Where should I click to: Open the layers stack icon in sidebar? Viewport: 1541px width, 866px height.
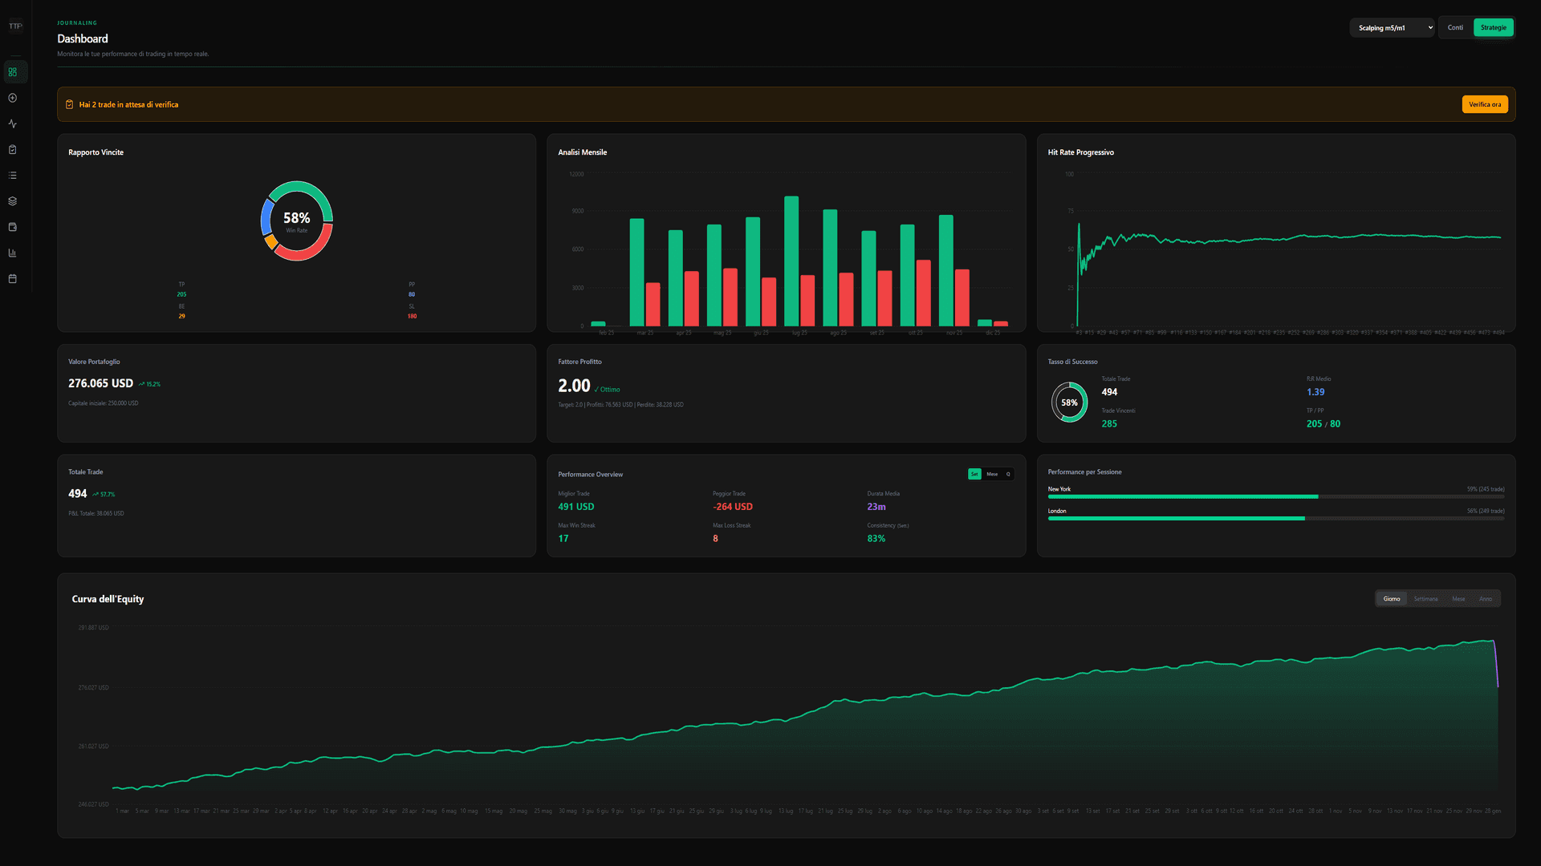(12, 200)
